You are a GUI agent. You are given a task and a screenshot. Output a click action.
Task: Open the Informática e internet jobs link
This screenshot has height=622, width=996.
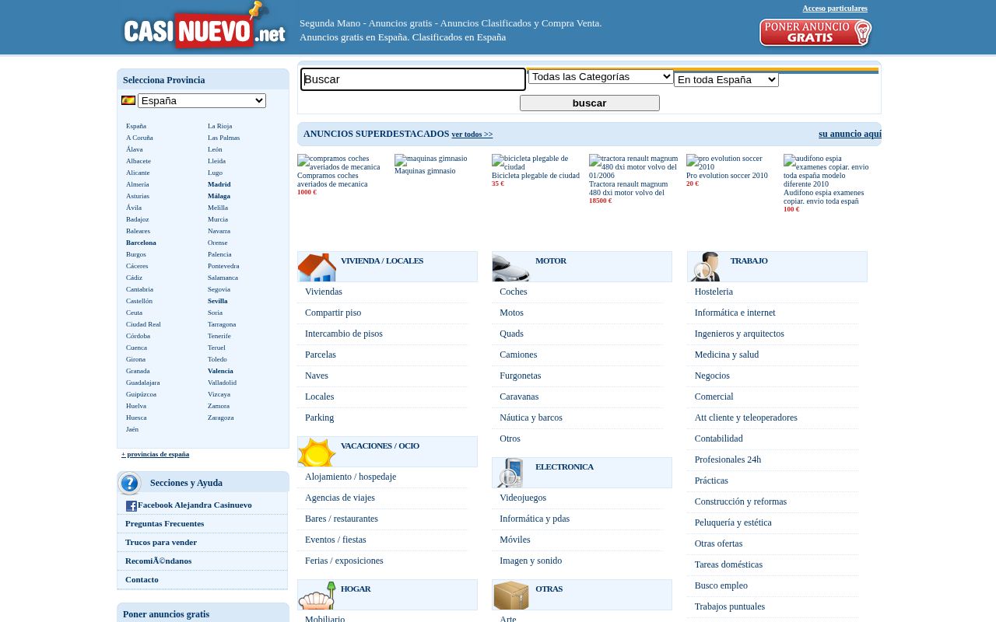[x=735, y=313]
